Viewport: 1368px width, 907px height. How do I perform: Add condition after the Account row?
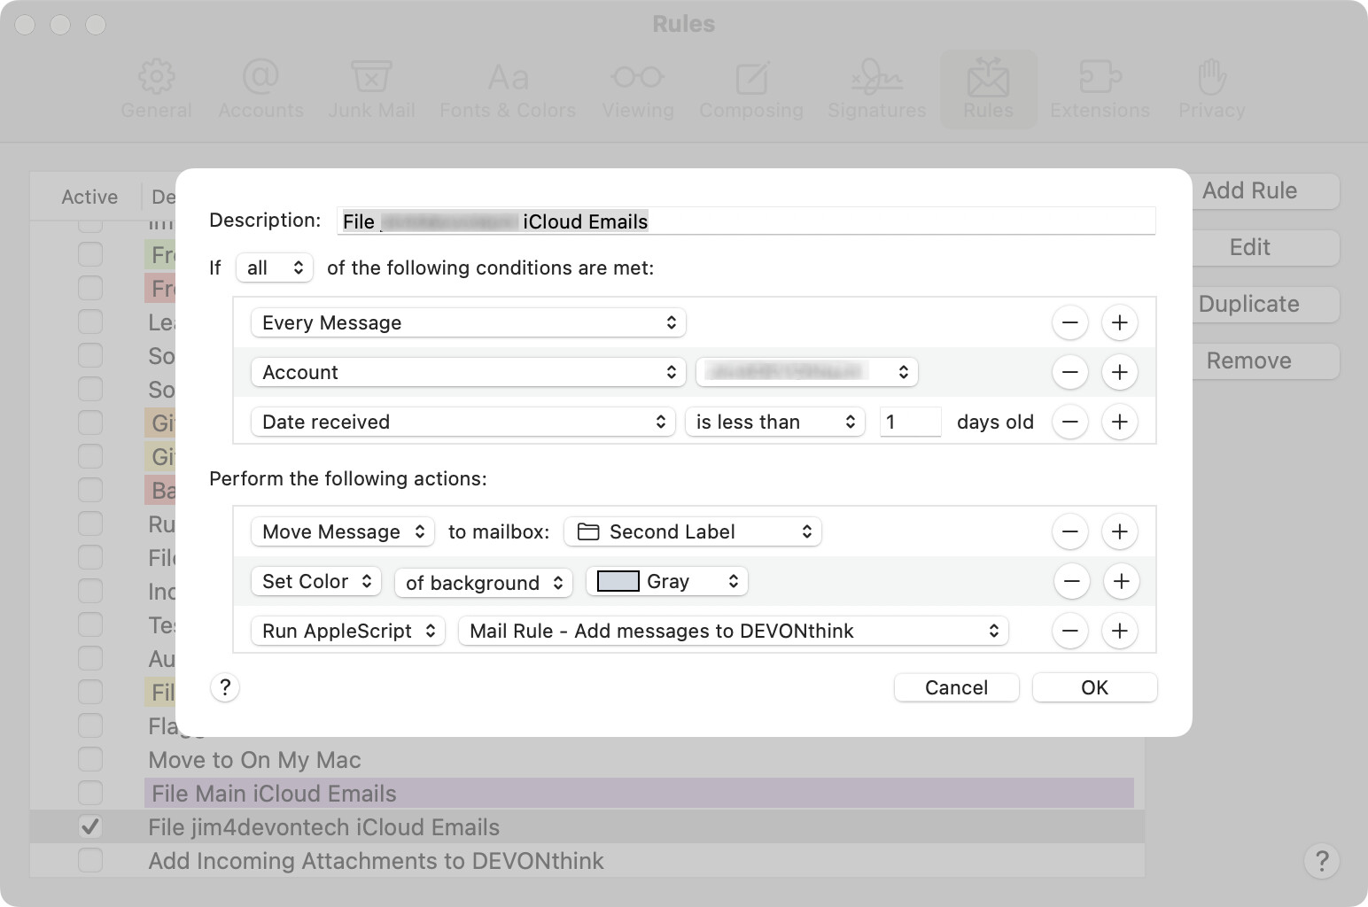coord(1119,372)
